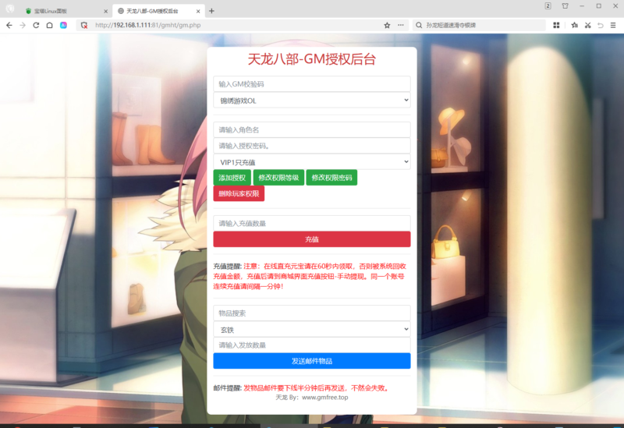Image resolution: width=624 pixels, height=428 pixels.
Task: Focus the 输入GM校验码 input field
Action: click(311, 83)
